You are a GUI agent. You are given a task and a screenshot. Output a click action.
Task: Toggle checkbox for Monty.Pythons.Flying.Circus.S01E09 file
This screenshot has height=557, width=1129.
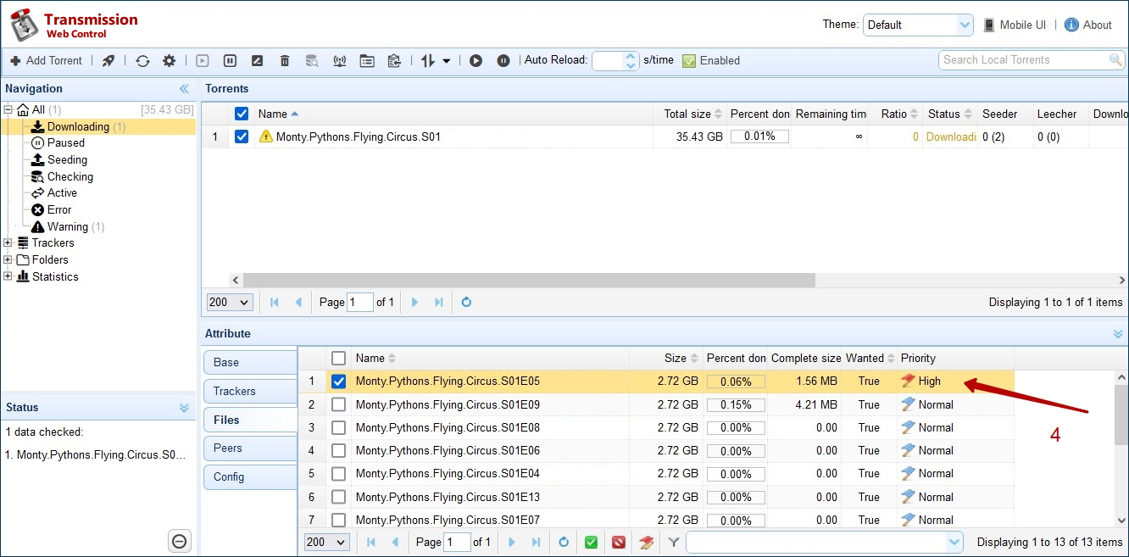click(x=339, y=404)
